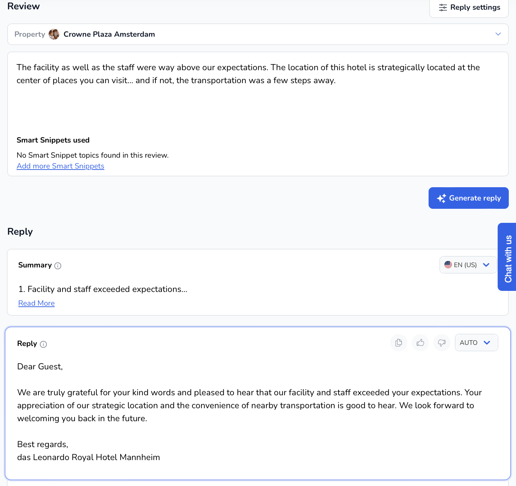Click the US flag language icon
Image resolution: width=516 pixels, height=486 pixels.
point(448,265)
